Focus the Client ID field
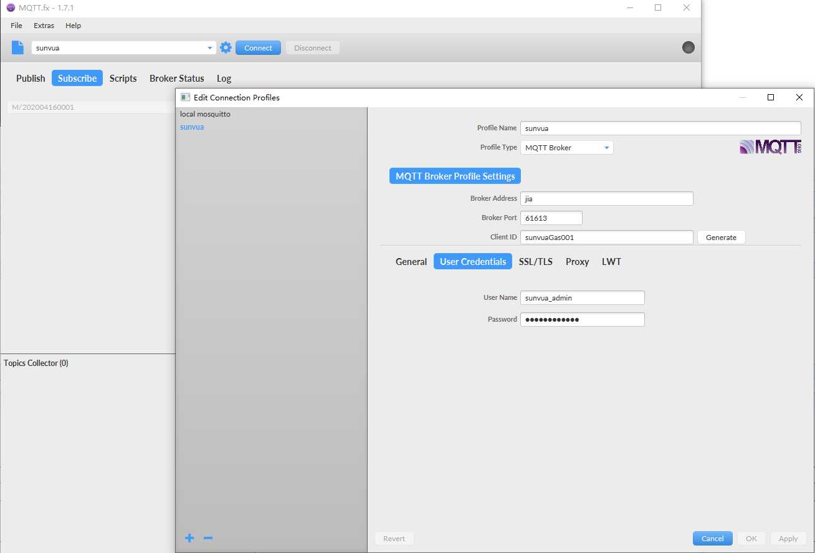The image size is (815, 553). point(607,237)
